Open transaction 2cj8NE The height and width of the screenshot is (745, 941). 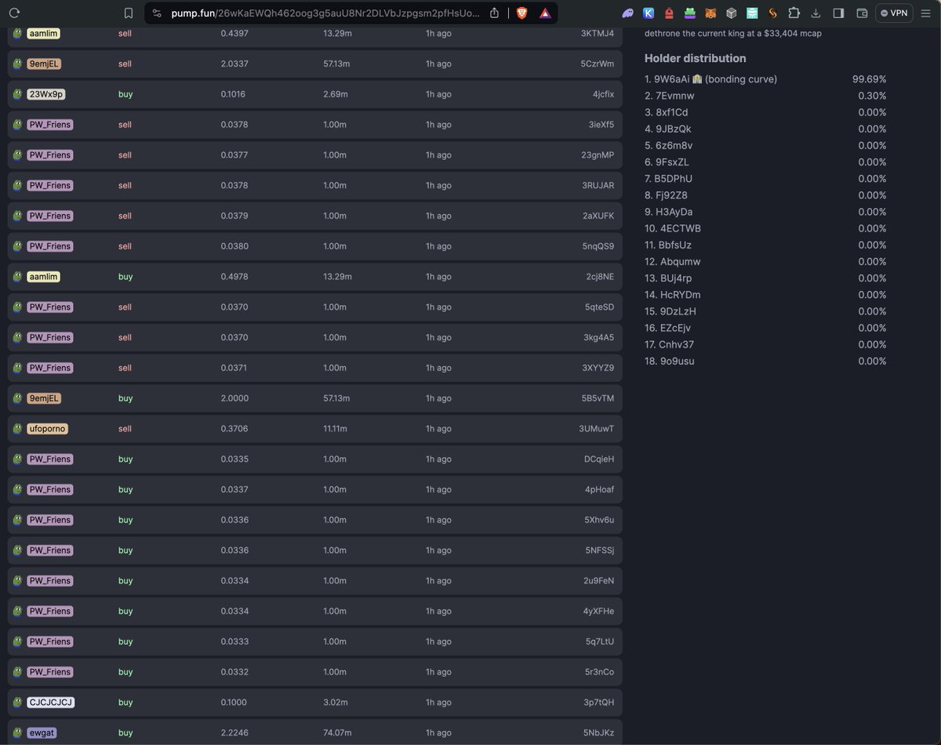(600, 277)
